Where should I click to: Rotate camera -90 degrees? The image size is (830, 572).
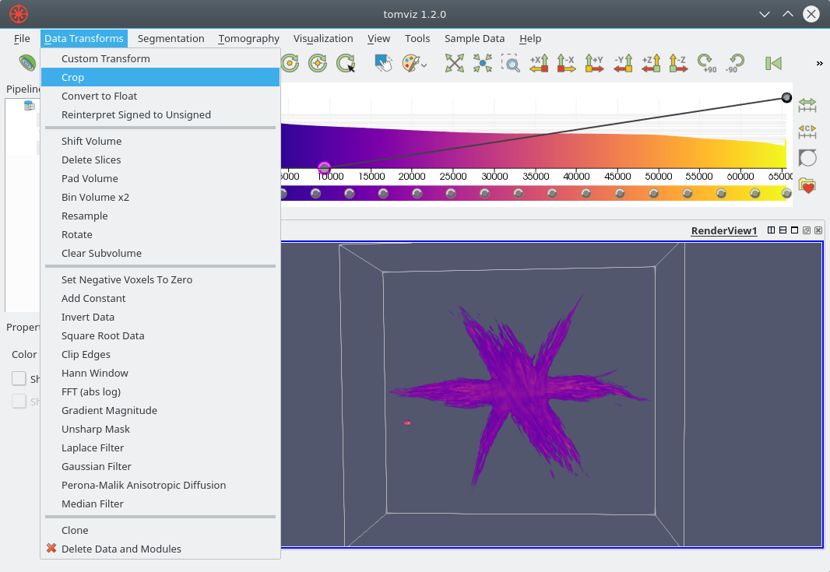(735, 64)
